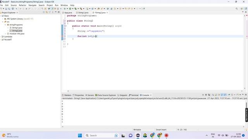Viewport: 248px width, 139px height.
Task: Expand the JRE System Library node
Action: click(3, 19)
